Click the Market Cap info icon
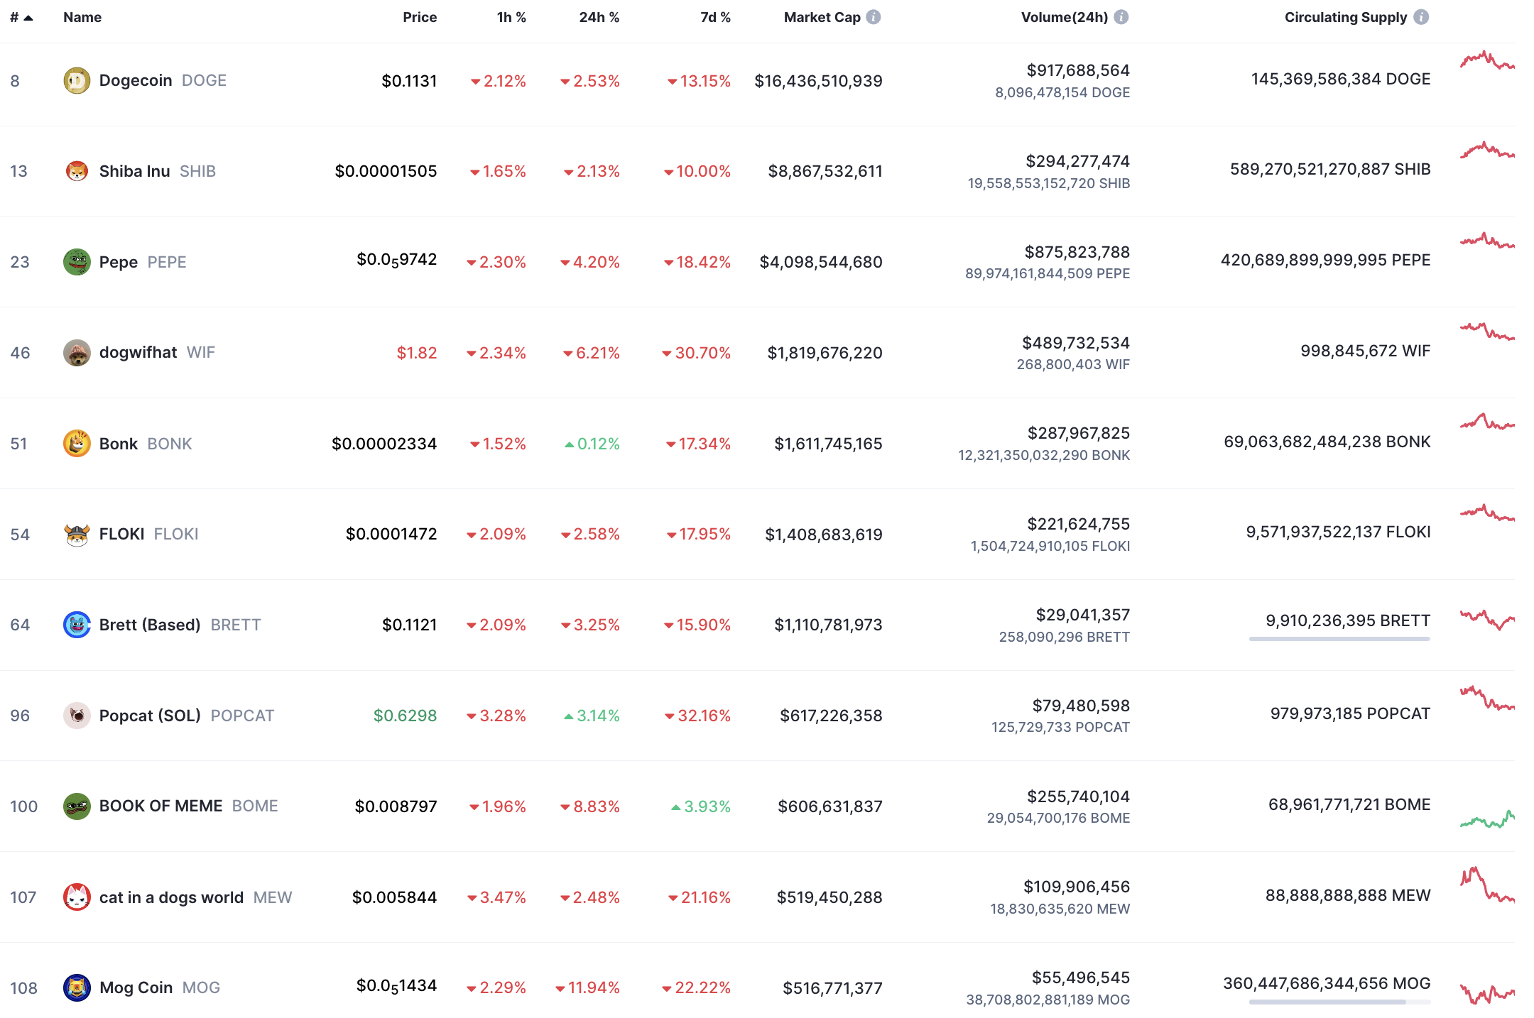Screen dimensions: 1534x1018 [x=874, y=17]
